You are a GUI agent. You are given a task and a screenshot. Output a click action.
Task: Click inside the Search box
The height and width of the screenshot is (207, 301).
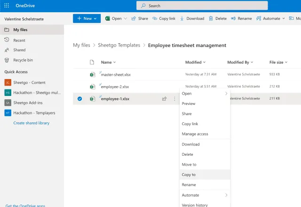(202, 6)
